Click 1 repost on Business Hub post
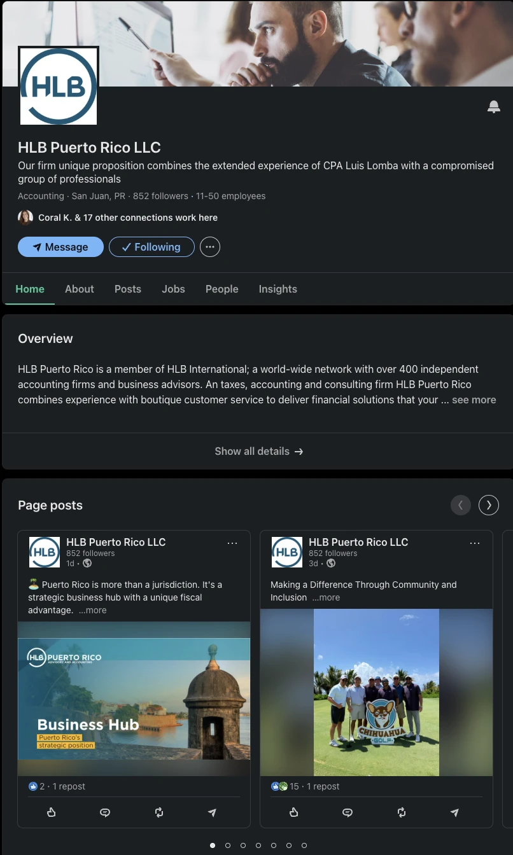The image size is (513, 855). [x=69, y=786]
